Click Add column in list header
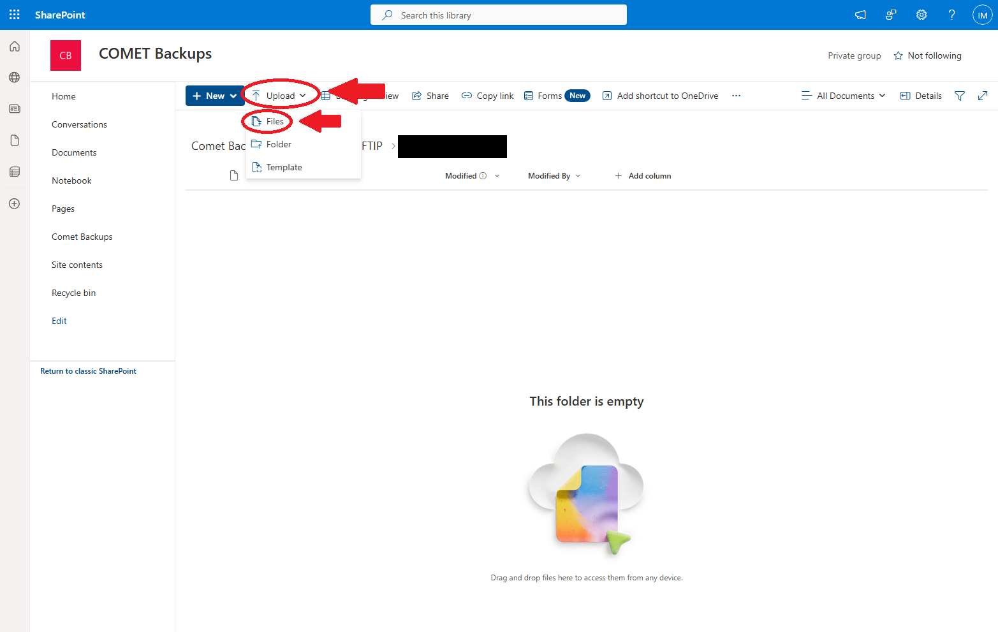Viewport: 998px width, 632px height. click(x=643, y=176)
